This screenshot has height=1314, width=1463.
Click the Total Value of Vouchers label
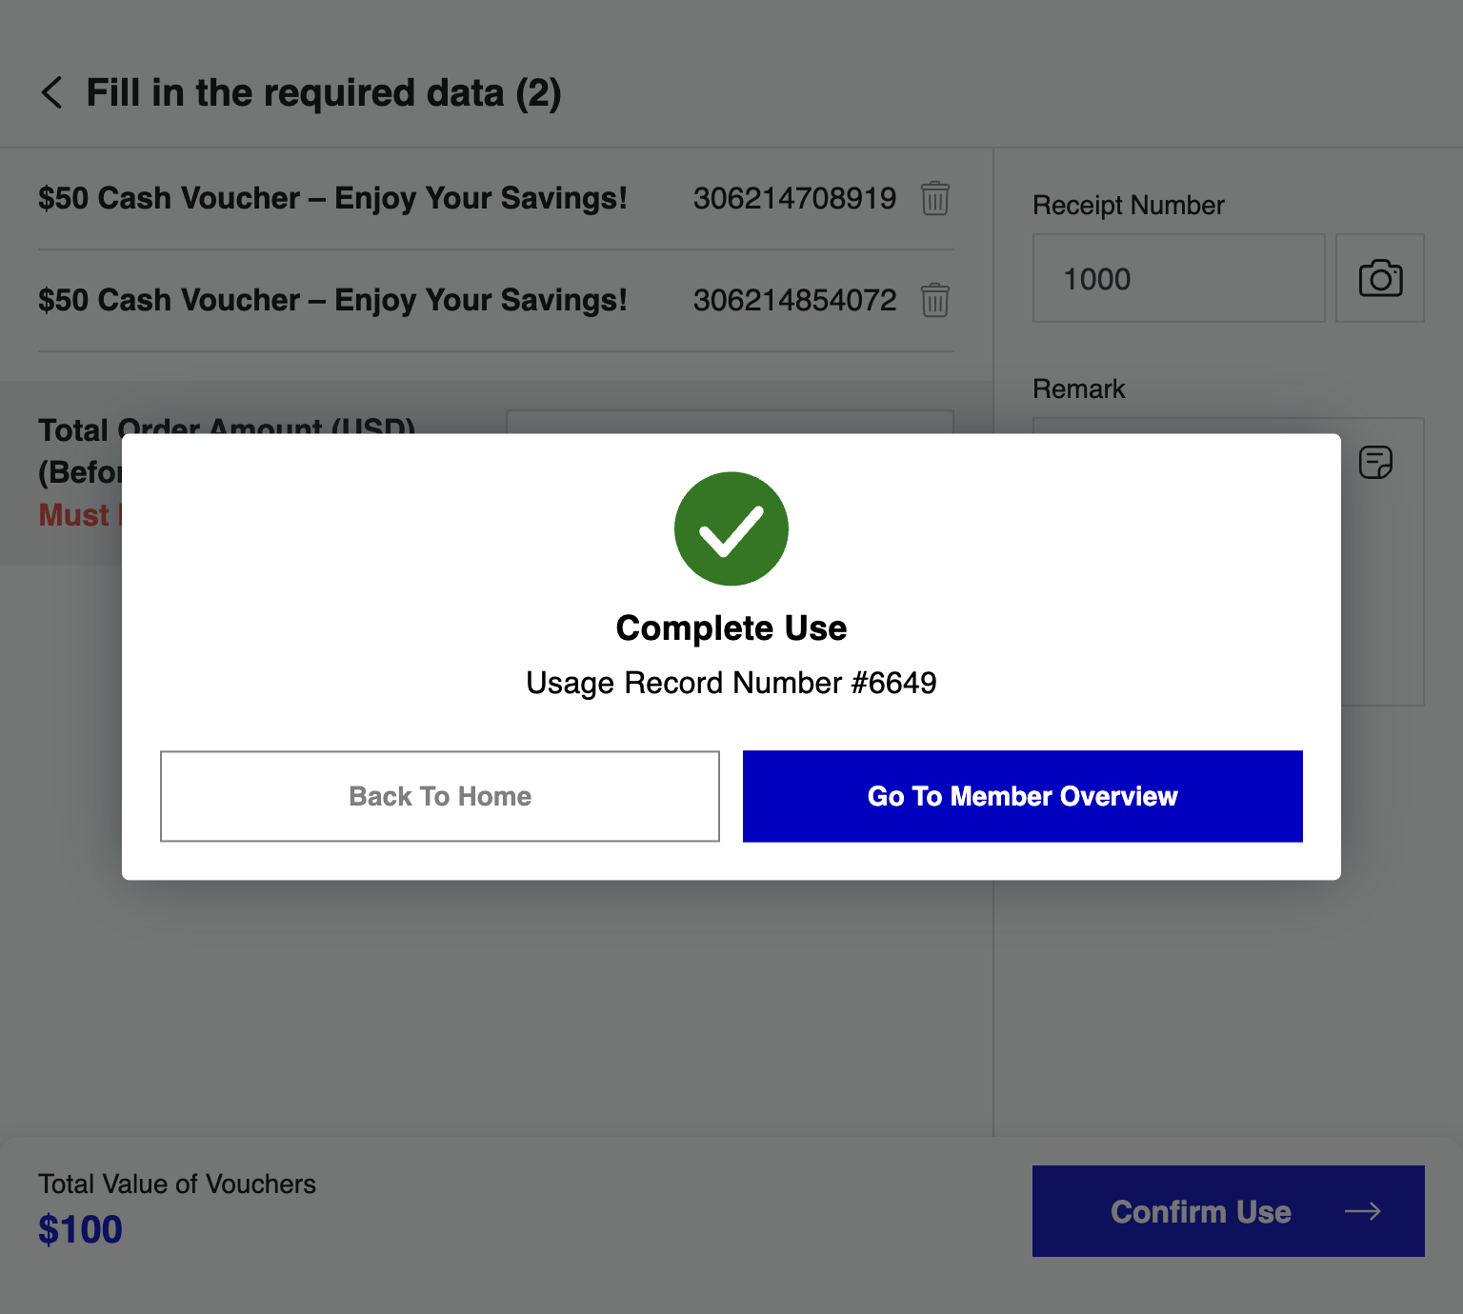(x=177, y=1184)
